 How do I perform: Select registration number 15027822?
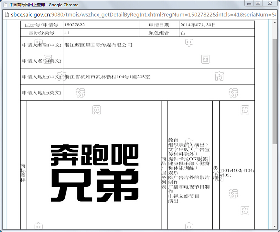(74, 25)
